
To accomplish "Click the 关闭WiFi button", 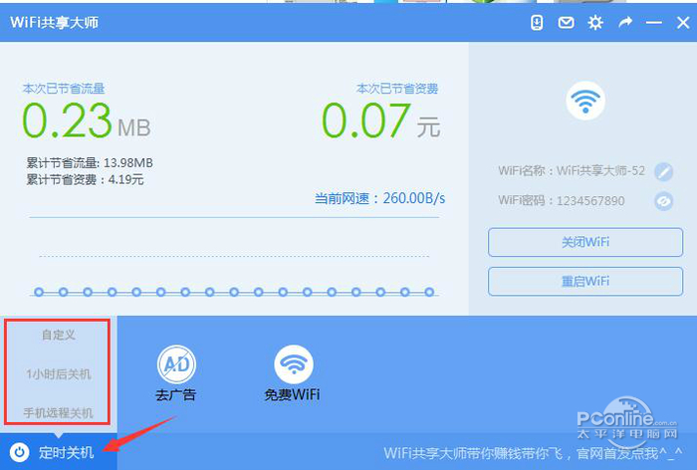I will pyautogui.click(x=585, y=242).
